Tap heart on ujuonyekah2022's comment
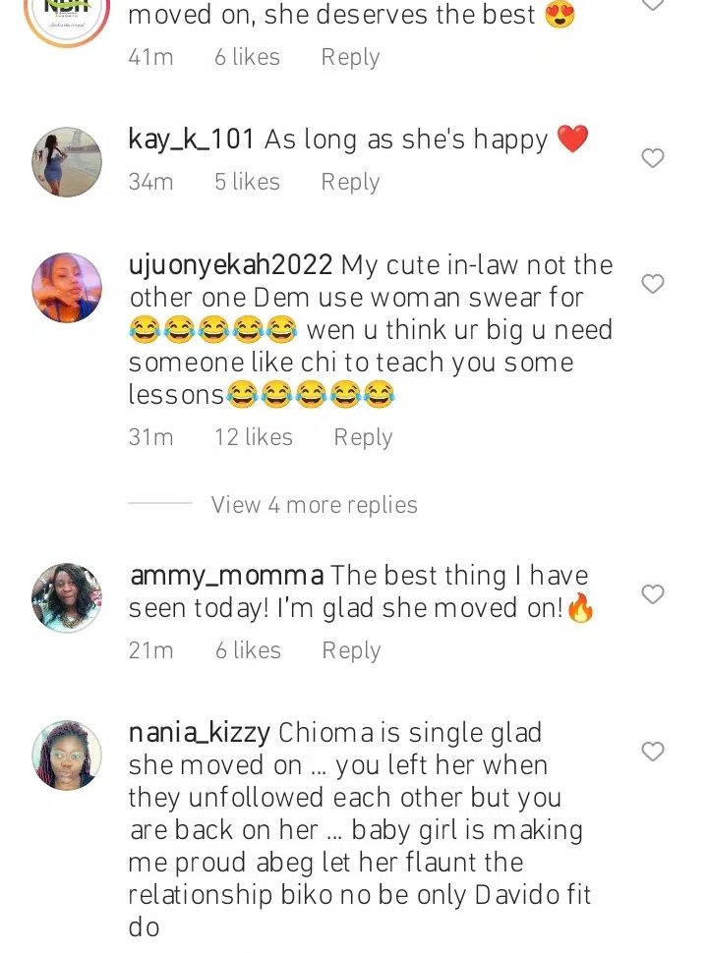The width and height of the screenshot is (708, 953). pos(653,285)
